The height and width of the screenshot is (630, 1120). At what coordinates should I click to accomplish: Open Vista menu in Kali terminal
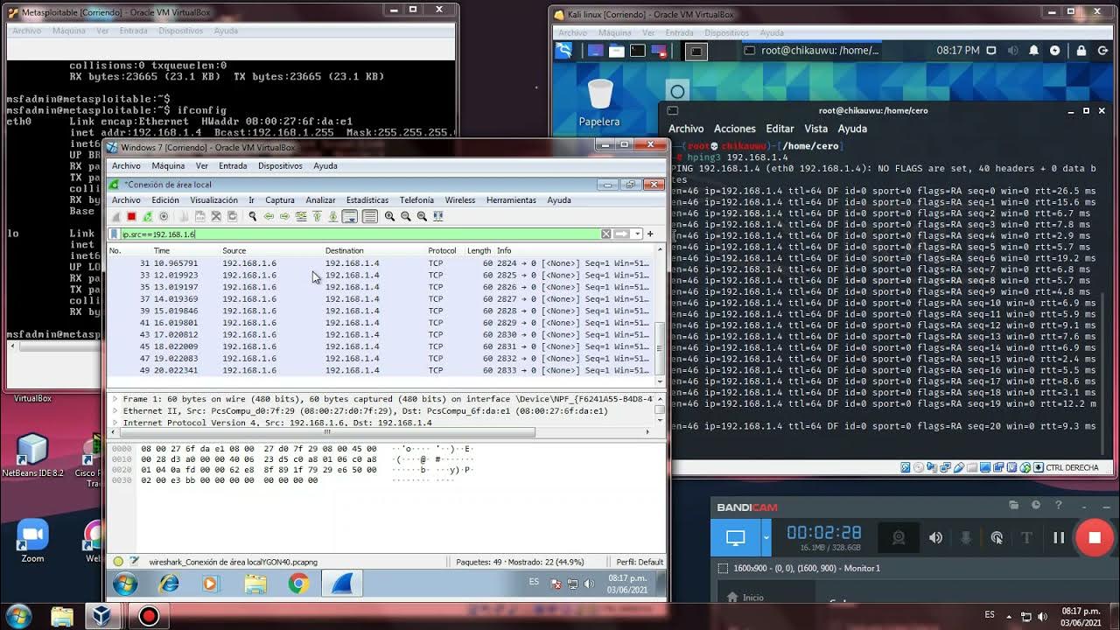pos(815,129)
